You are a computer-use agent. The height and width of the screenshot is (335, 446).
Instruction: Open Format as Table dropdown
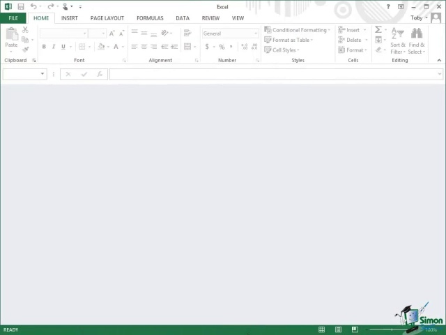[289, 40]
